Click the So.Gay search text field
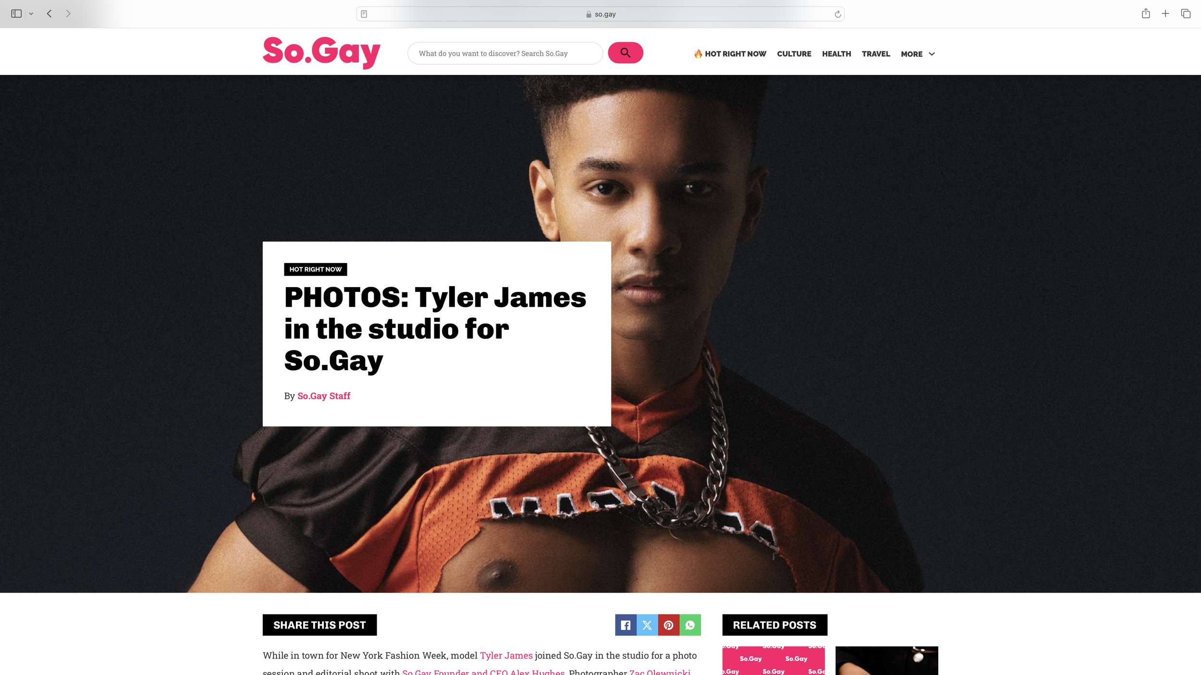The width and height of the screenshot is (1201, 675). tap(505, 53)
